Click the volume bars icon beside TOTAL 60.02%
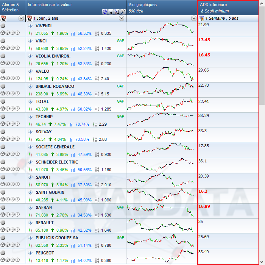This screenshot has width=265, height=265. tap(73, 109)
